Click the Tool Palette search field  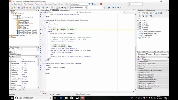[x=155, y=59]
